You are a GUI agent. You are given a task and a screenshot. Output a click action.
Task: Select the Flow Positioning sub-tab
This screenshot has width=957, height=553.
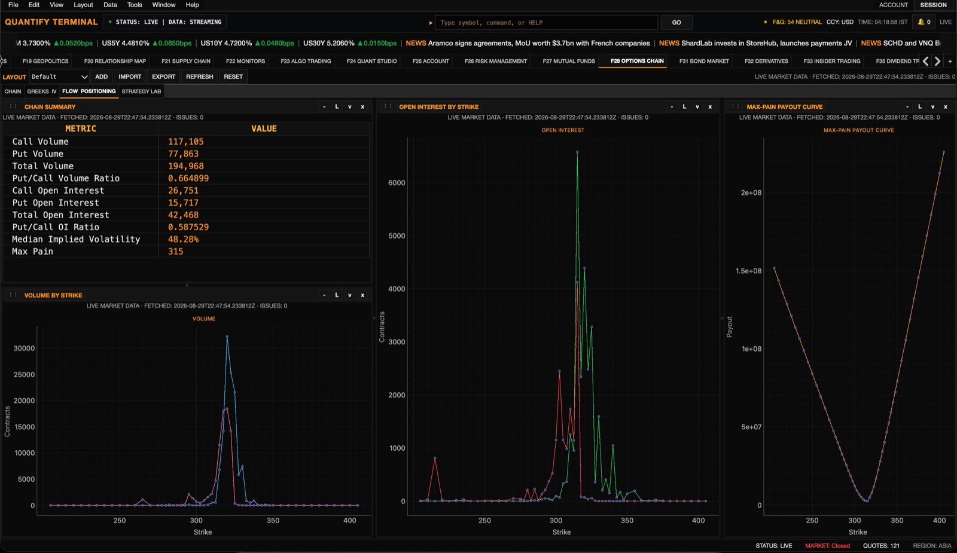[89, 91]
